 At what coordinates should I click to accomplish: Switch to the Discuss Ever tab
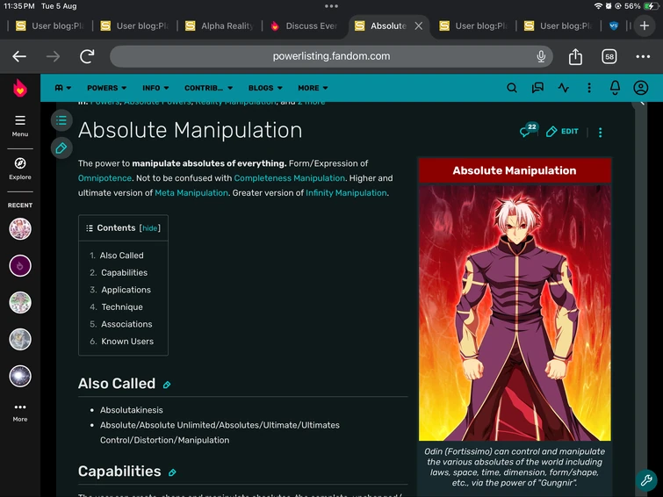pos(305,25)
